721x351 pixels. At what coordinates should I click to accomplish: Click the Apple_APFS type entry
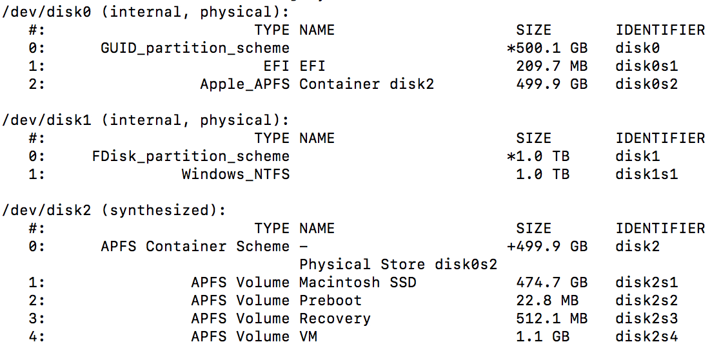244,84
